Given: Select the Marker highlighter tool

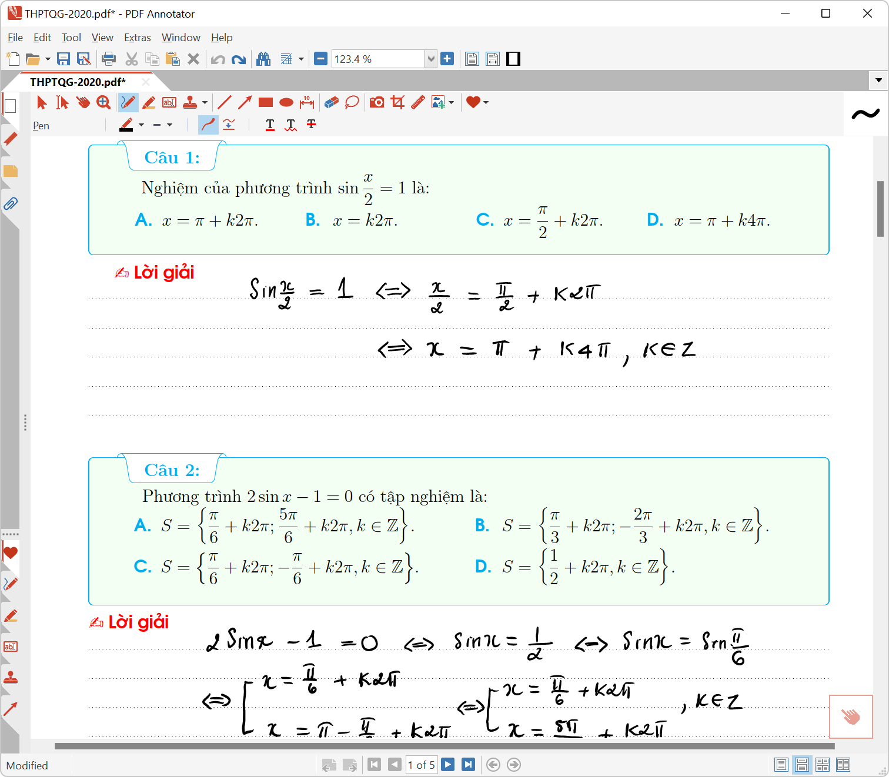Looking at the screenshot, I should [x=149, y=102].
